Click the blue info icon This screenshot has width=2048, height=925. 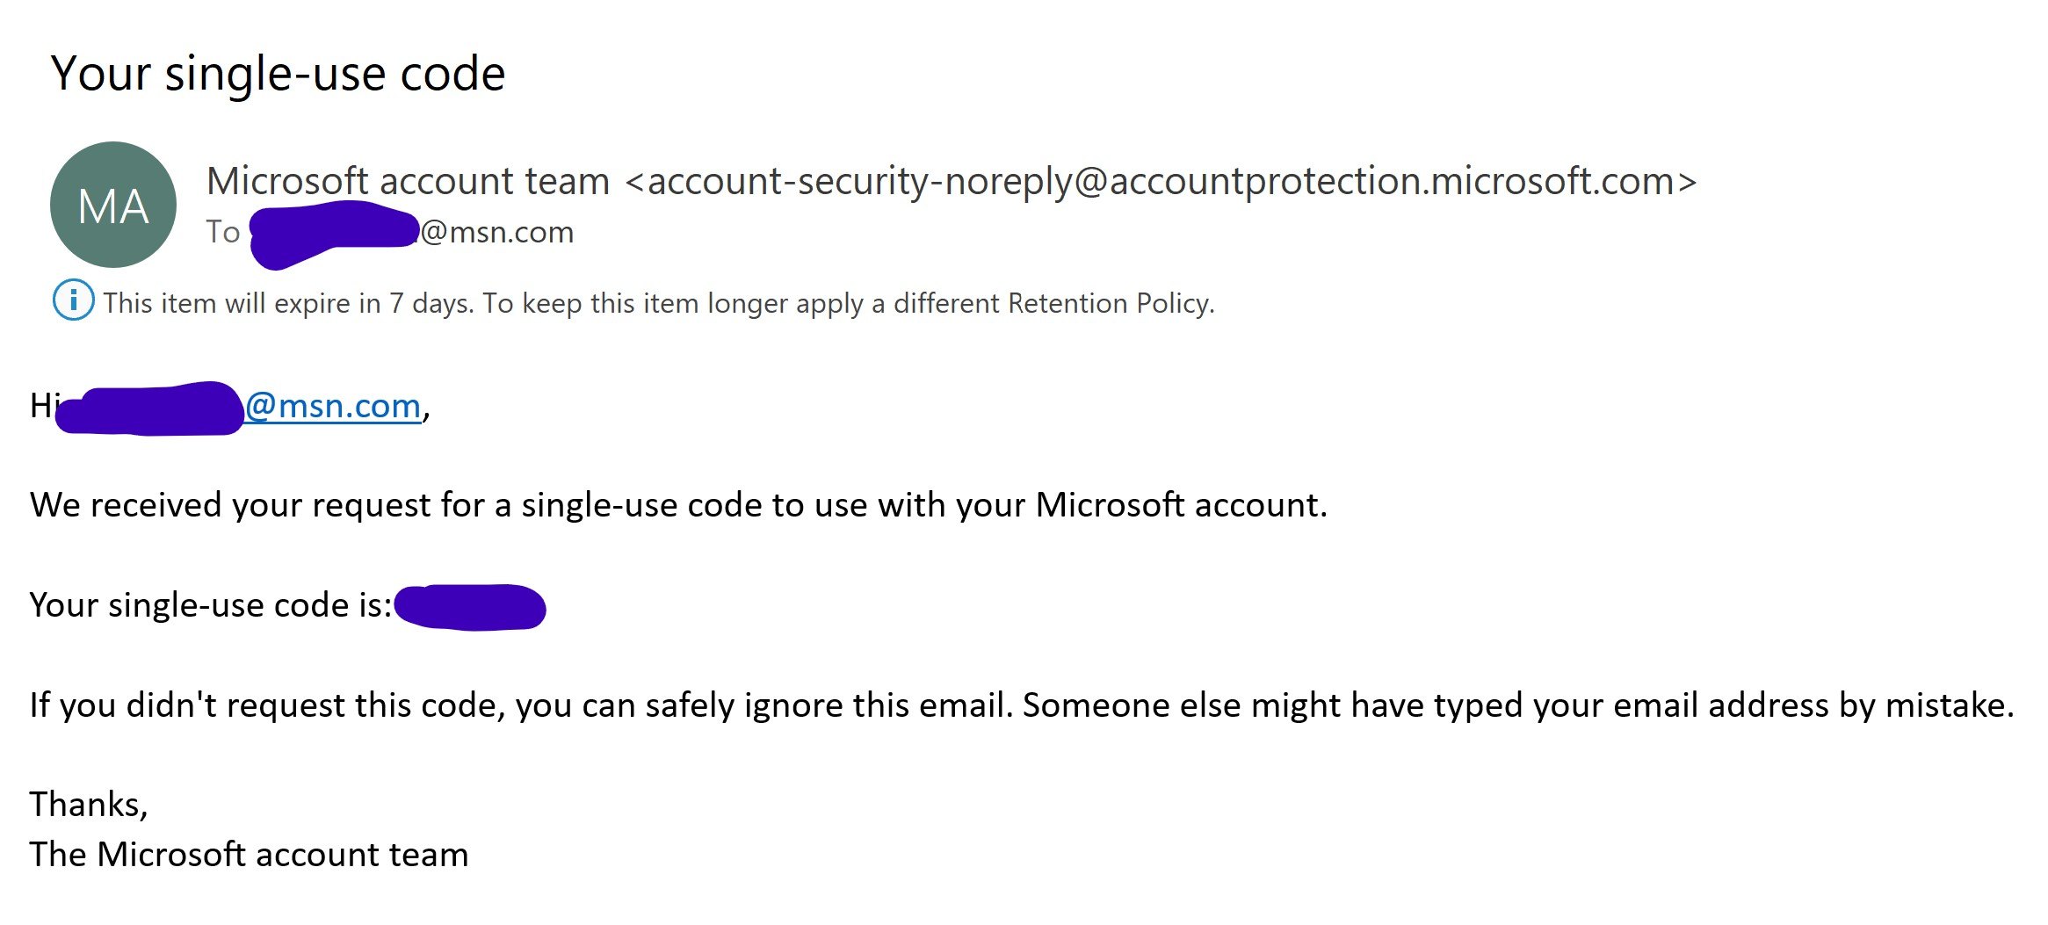[74, 300]
